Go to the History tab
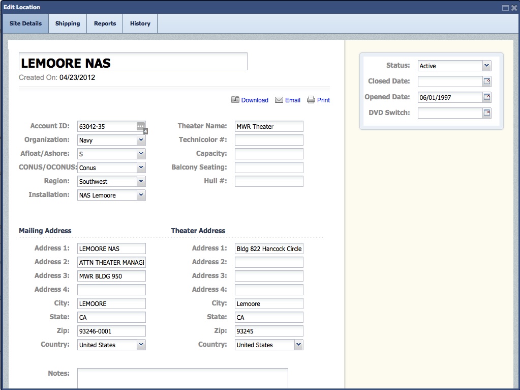 [x=140, y=23]
